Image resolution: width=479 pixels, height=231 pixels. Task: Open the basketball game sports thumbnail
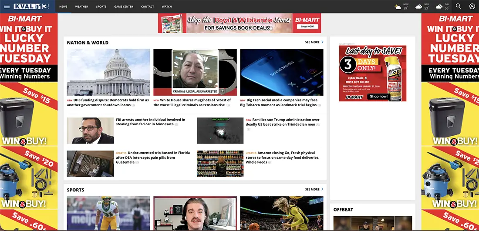tap(282, 213)
